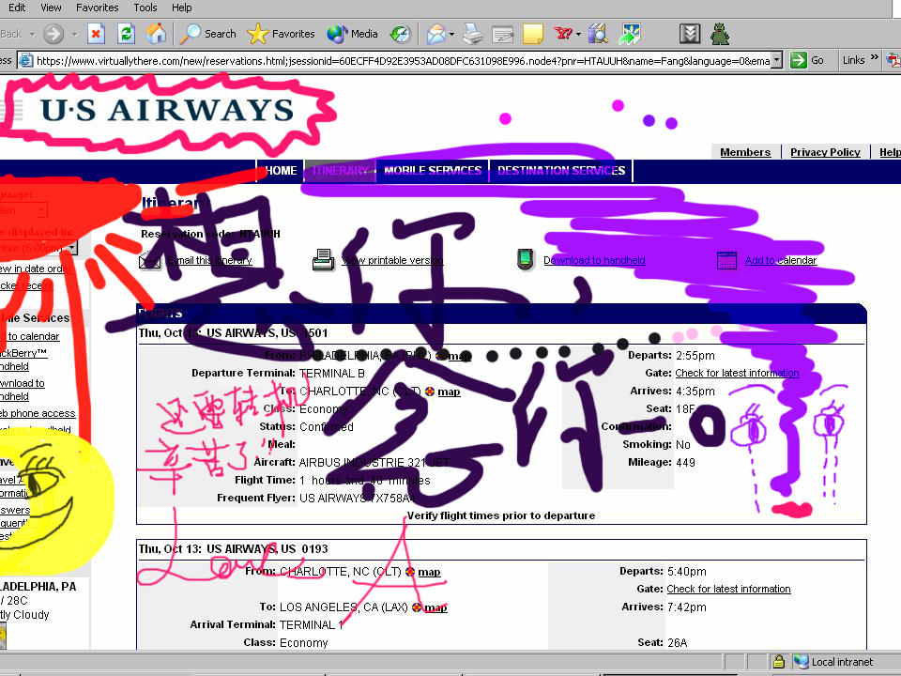Open map link for LOS ANGELES, CA
Image resolution: width=901 pixels, height=676 pixels.
[x=435, y=607]
